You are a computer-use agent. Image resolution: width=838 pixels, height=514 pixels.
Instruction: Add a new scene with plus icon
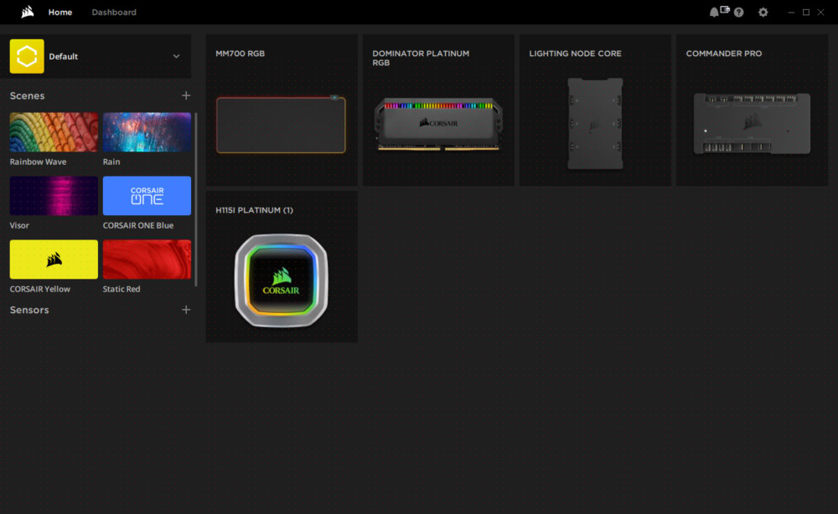[186, 95]
